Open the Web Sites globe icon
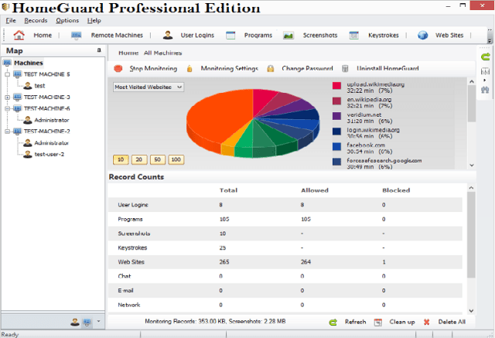This screenshot has height=338, width=495. [422, 36]
